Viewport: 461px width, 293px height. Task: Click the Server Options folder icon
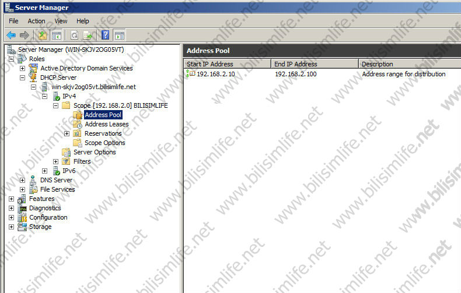(67, 152)
